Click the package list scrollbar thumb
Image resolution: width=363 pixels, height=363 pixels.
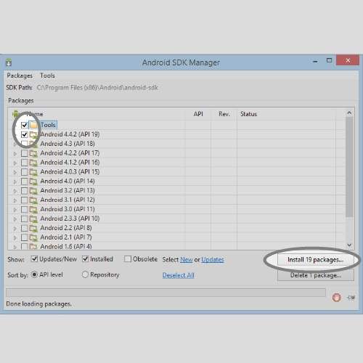(349, 167)
